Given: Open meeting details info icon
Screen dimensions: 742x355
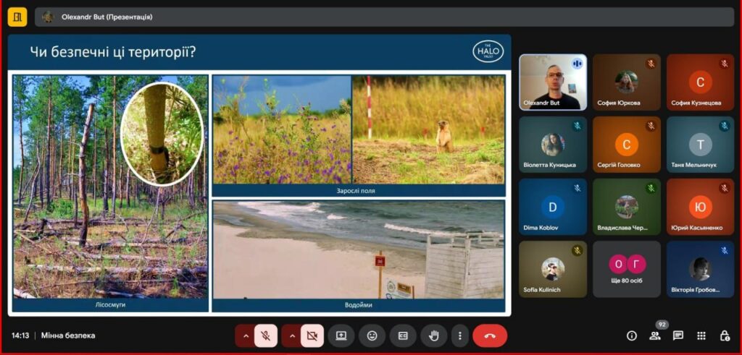Looking at the screenshot, I should [x=632, y=335].
